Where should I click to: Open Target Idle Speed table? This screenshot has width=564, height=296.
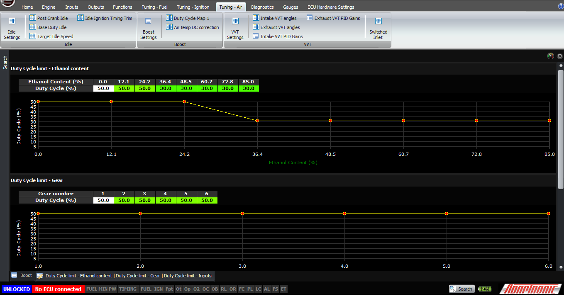coord(51,36)
